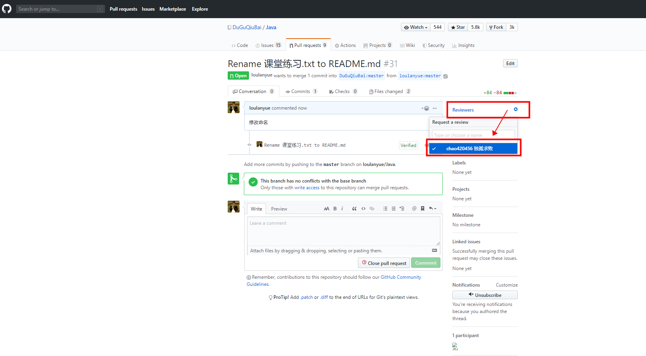The height and width of the screenshot is (356, 646).
Task: Focus the reviewer name filter field
Action: (473, 135)
